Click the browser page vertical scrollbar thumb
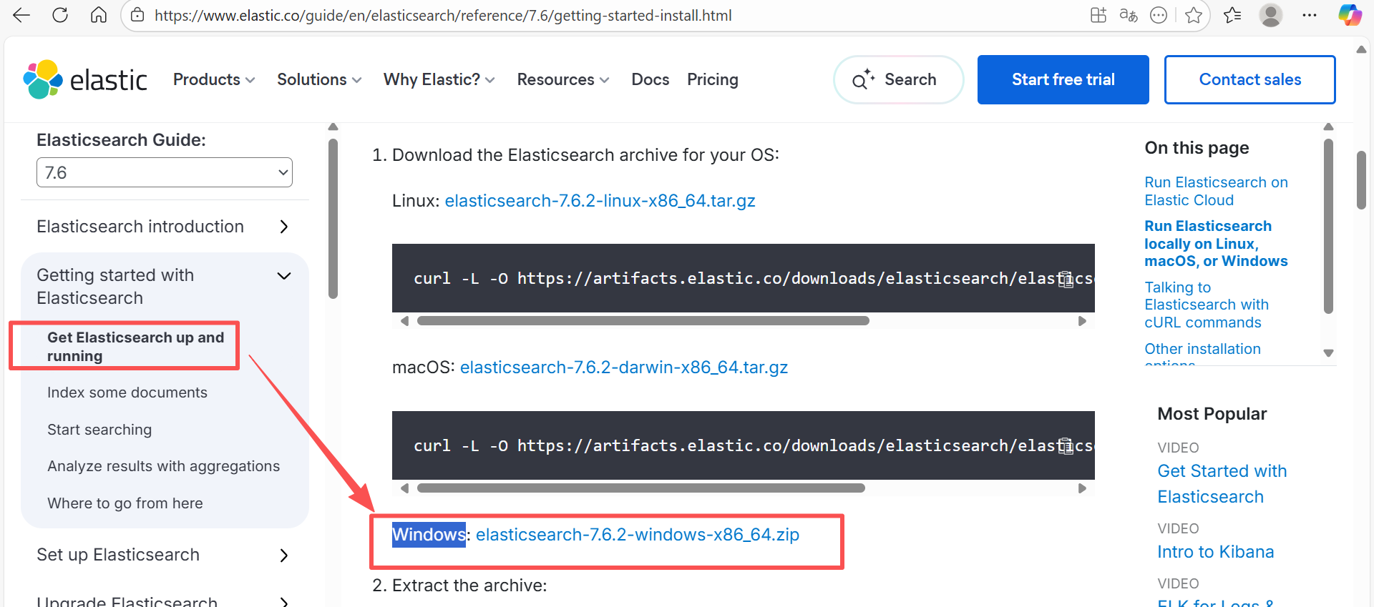Screen dimensions: 1374x607 point(1361,180)
